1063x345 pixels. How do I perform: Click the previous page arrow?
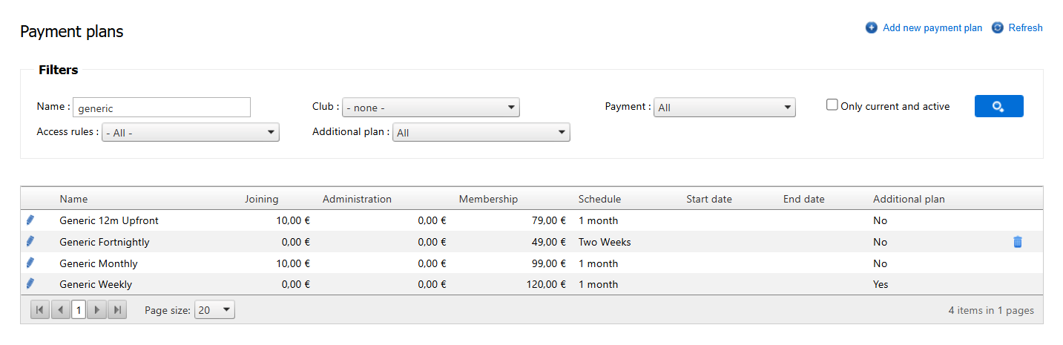[x=61, y=310]
